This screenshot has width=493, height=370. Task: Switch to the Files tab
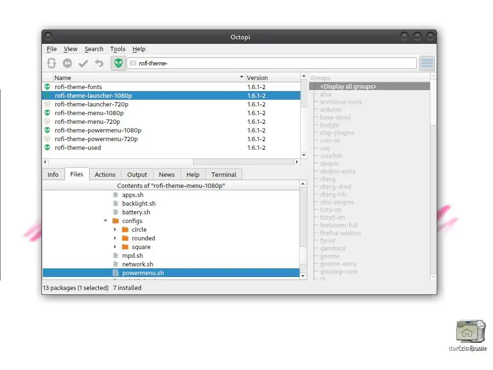77,174
